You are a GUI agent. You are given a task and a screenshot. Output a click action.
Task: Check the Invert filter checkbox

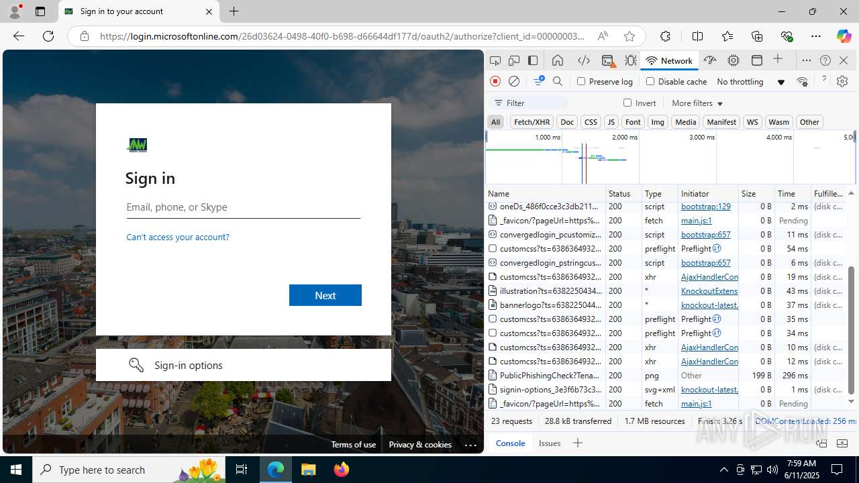coord(627,103)
